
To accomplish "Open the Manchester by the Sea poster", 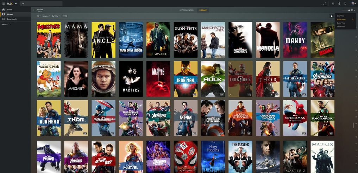I will pyautogui.click(x=213, y=40).
